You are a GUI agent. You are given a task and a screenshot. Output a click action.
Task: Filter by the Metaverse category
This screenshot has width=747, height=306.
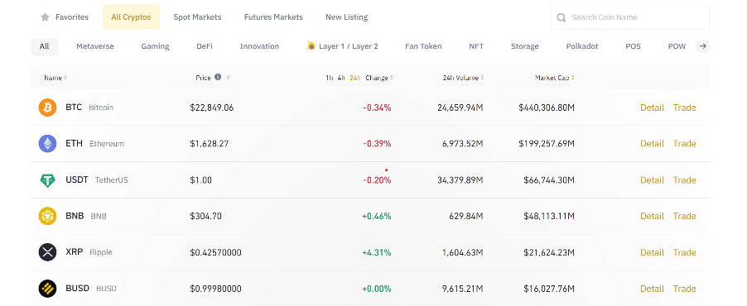point(95,46)
